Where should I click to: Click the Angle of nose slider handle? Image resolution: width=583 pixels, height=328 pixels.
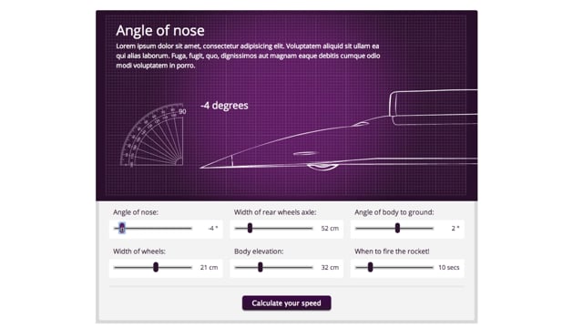point(122,228)
